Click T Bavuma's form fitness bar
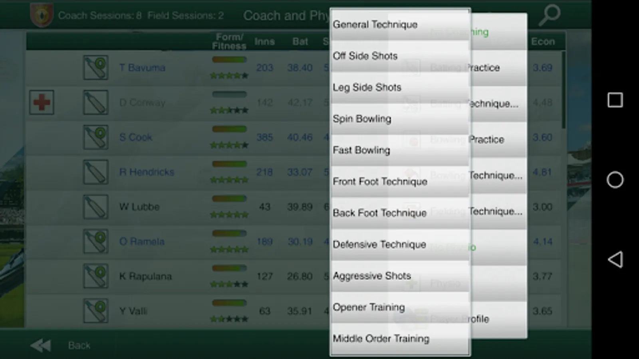639x359 pixels. (229, 60)
